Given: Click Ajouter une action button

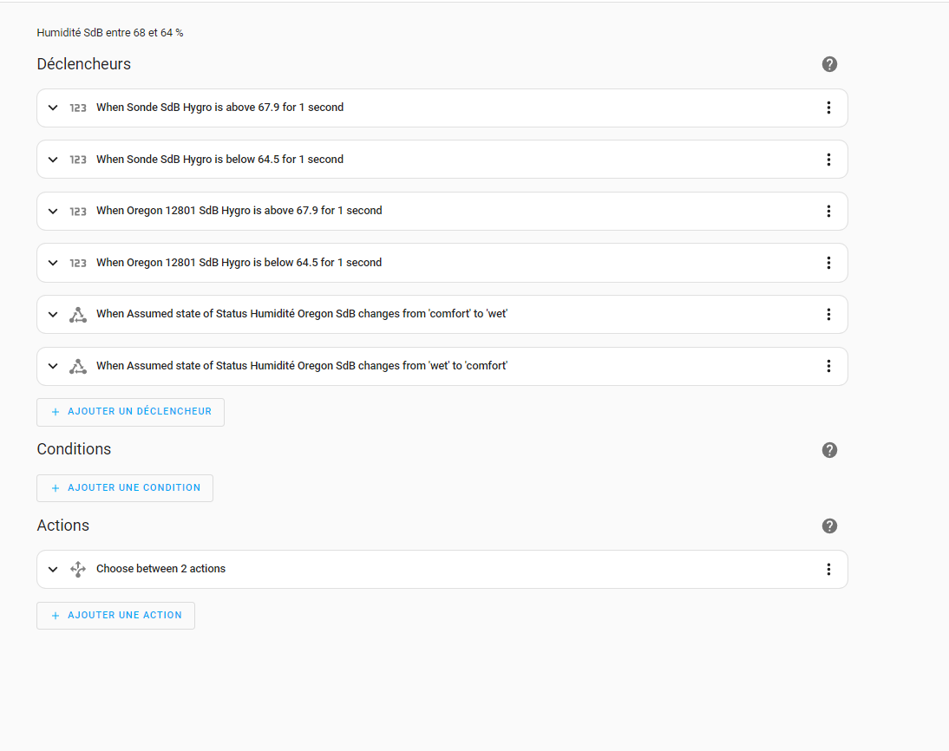Looking at the screenshot, I should (115, 616).
